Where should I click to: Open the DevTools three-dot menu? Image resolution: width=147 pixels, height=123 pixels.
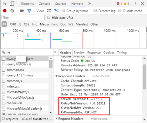[135, 4]
